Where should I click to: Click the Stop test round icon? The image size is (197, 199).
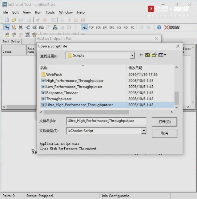click(x=45, y=20)
